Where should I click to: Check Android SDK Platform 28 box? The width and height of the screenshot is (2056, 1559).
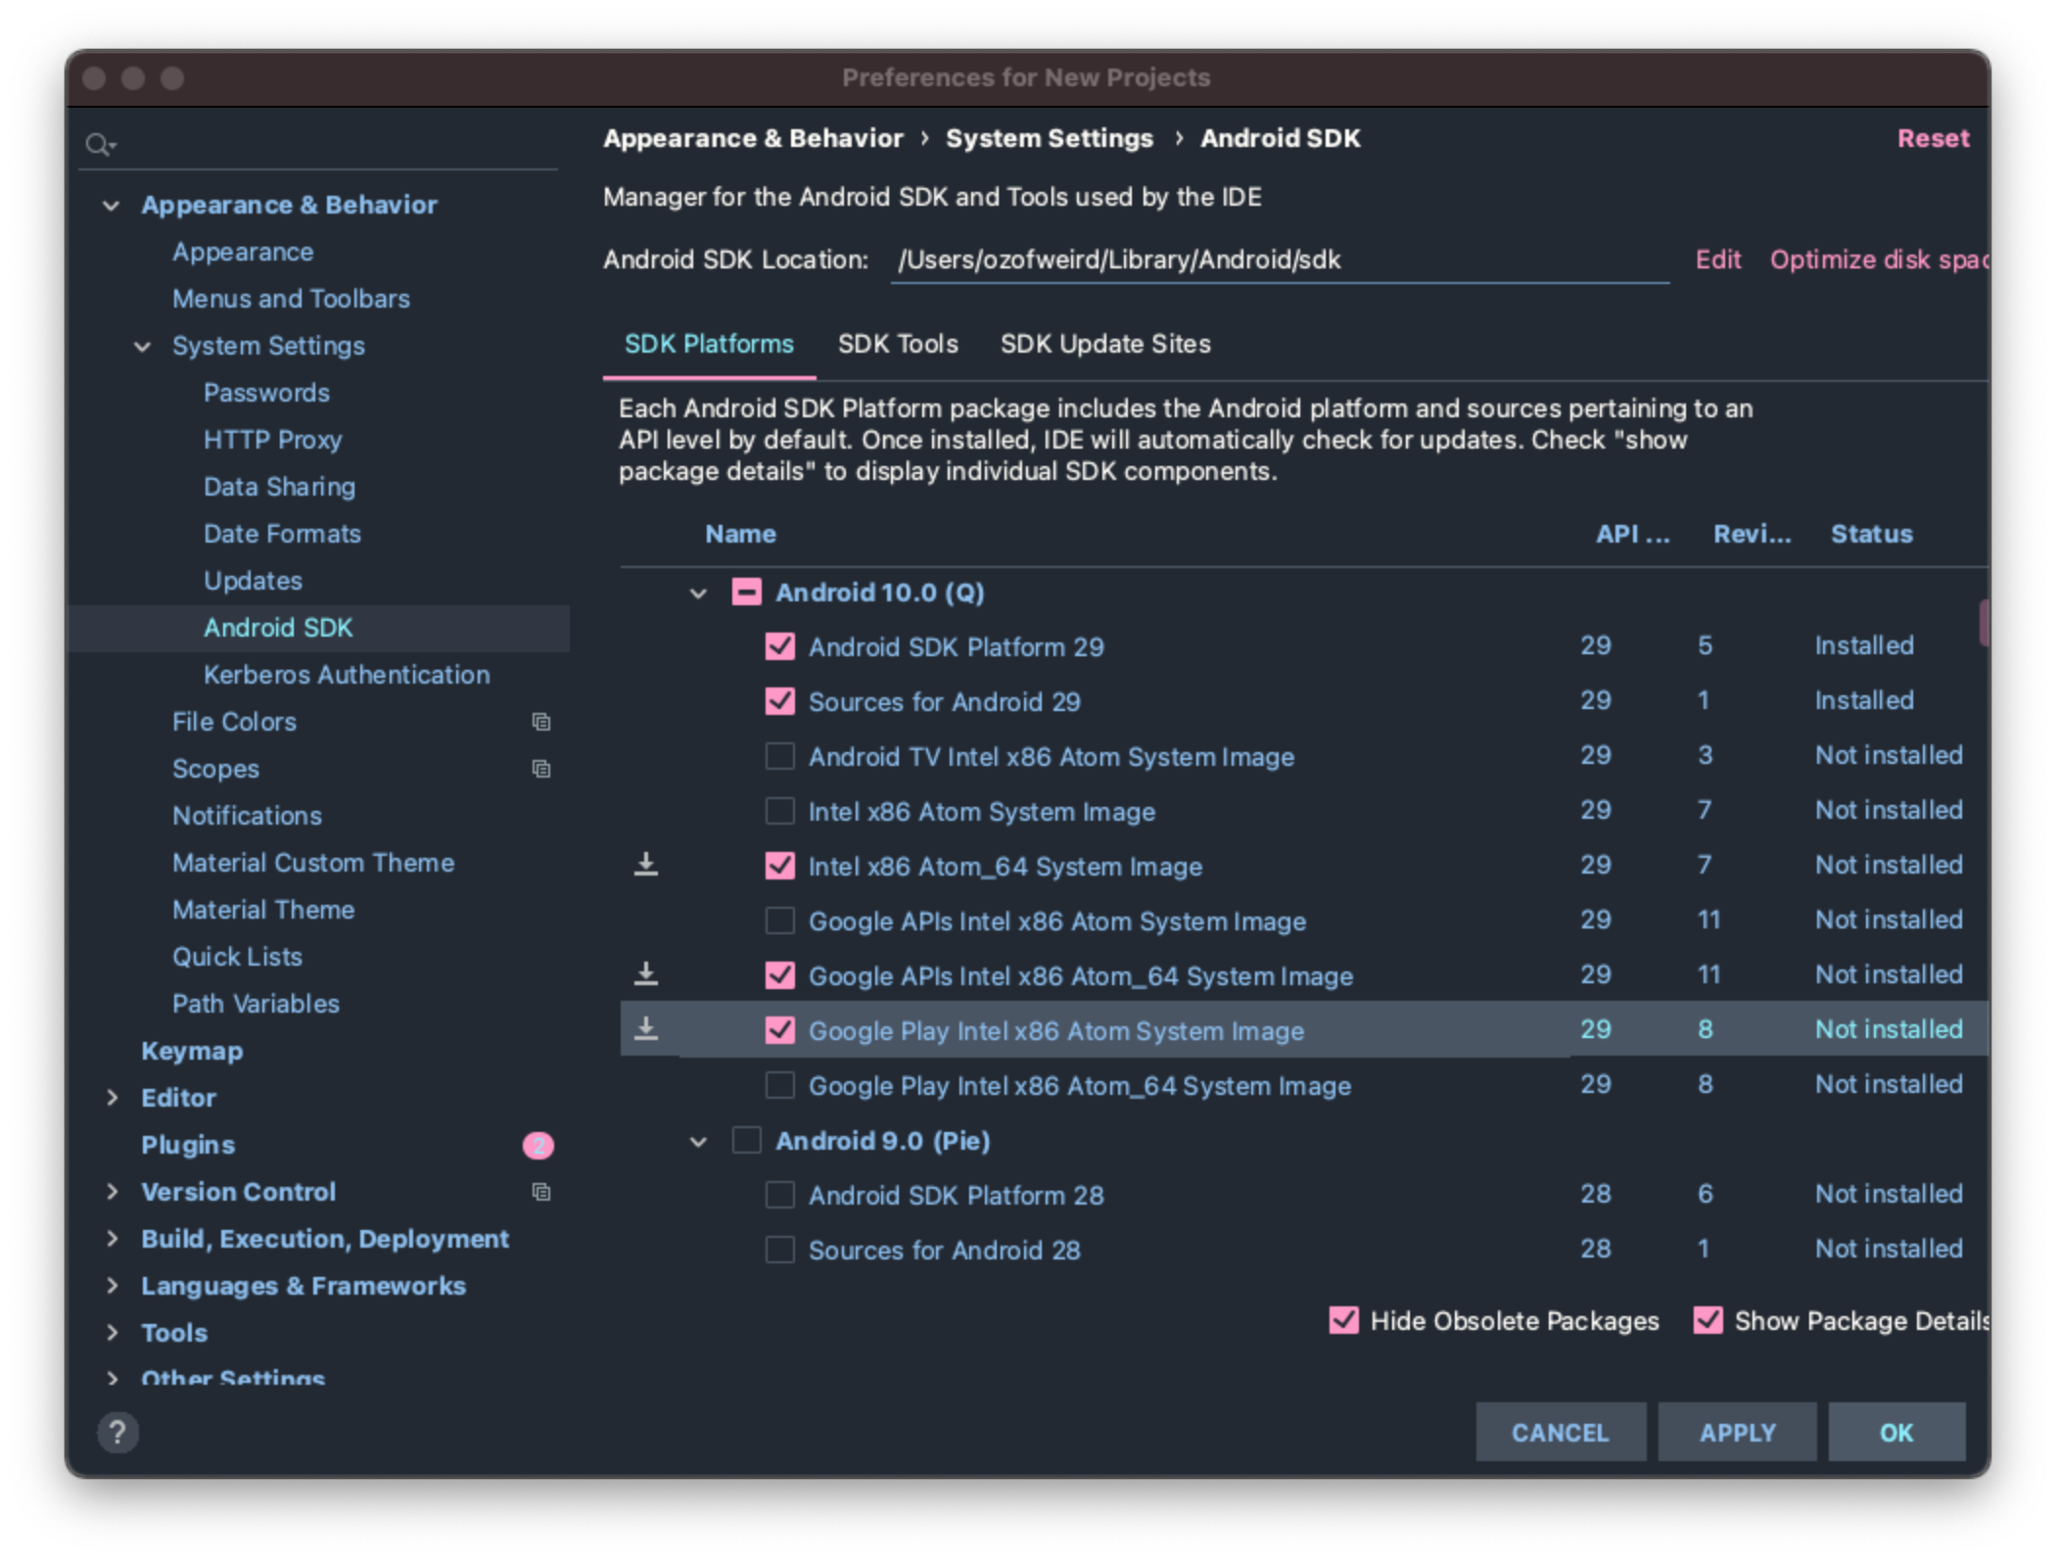[780, 1195]
